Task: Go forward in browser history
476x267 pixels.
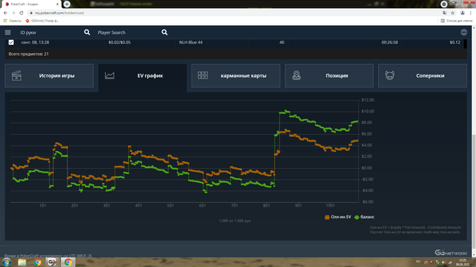Action: [14, 13]
